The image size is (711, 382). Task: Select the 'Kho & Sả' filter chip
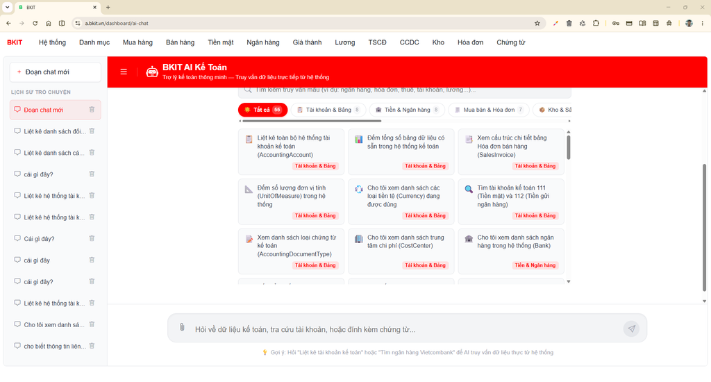[553, 110]
